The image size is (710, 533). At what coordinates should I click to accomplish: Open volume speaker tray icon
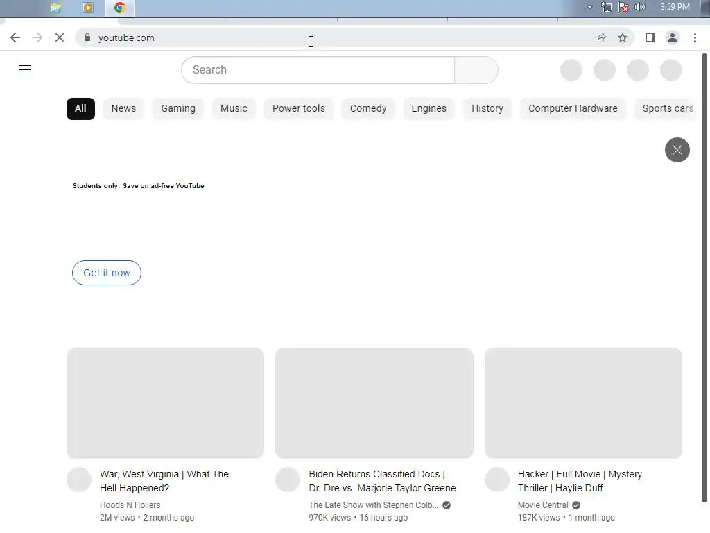pyautogui.click(x=640, y=7)
